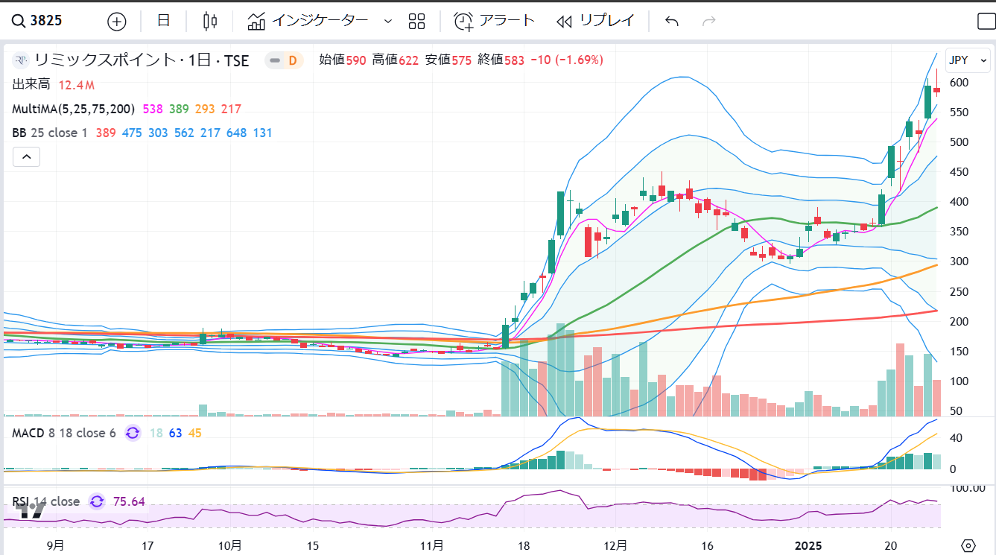Click the 11月 date label
The width and height of the screenshot is (996, 555).
(432, 545)
